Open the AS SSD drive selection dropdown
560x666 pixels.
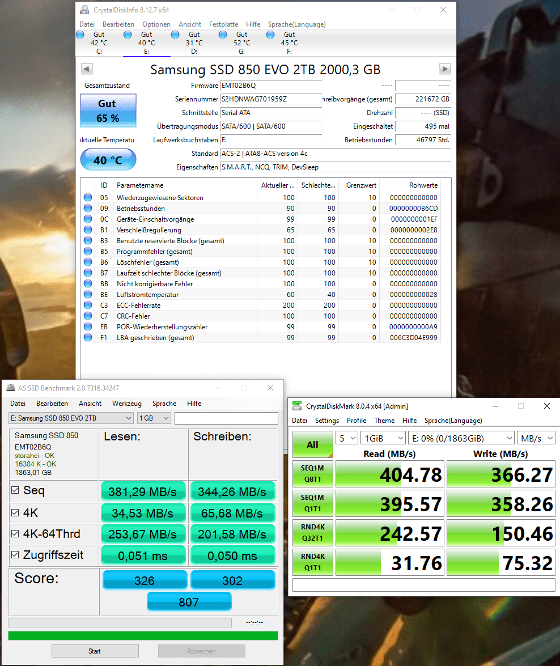[x=71, y=418]
